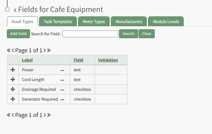Click the move handle for Drainage Required row
Screen dimensions: 212x134
tap(13, 89)
